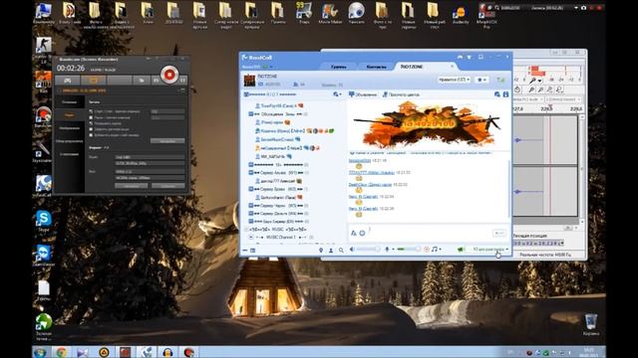This screenshot has width=638, height=358.
Task: Open the Нравится dropdown in RaidCall
Action: pos(455,80)
